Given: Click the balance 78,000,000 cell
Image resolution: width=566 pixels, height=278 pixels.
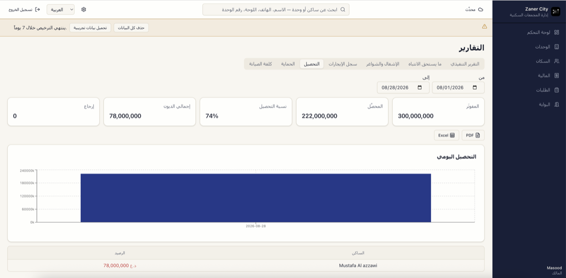Looking at the screenshot, I should click(x=120, y=266).
